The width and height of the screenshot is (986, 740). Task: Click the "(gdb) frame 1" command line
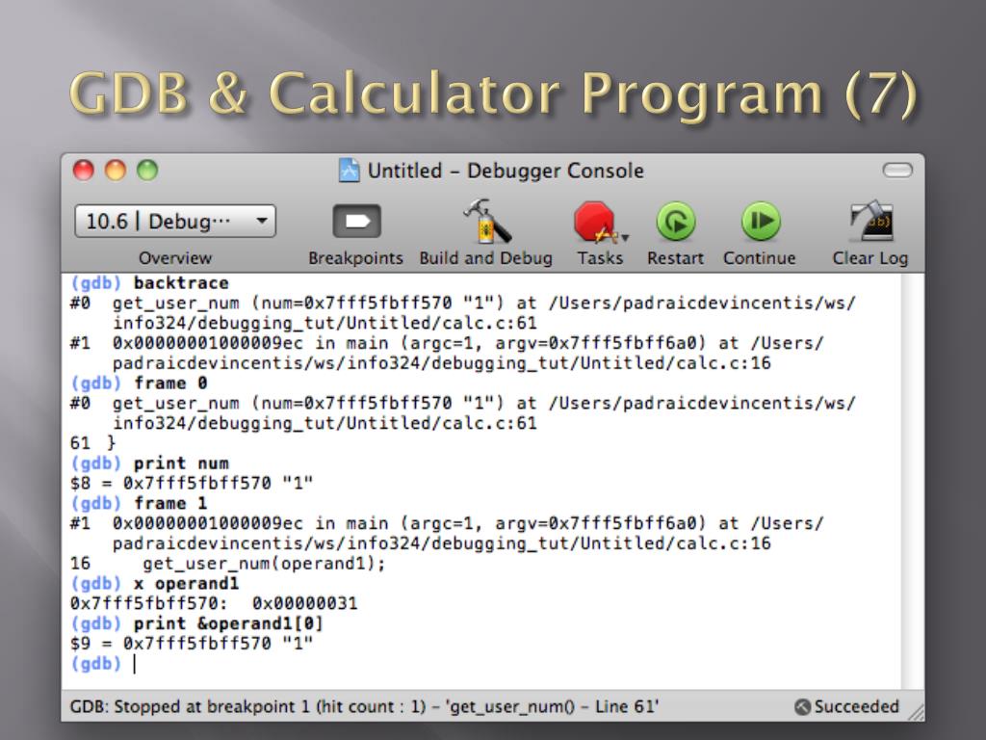[x=139, y=503]
